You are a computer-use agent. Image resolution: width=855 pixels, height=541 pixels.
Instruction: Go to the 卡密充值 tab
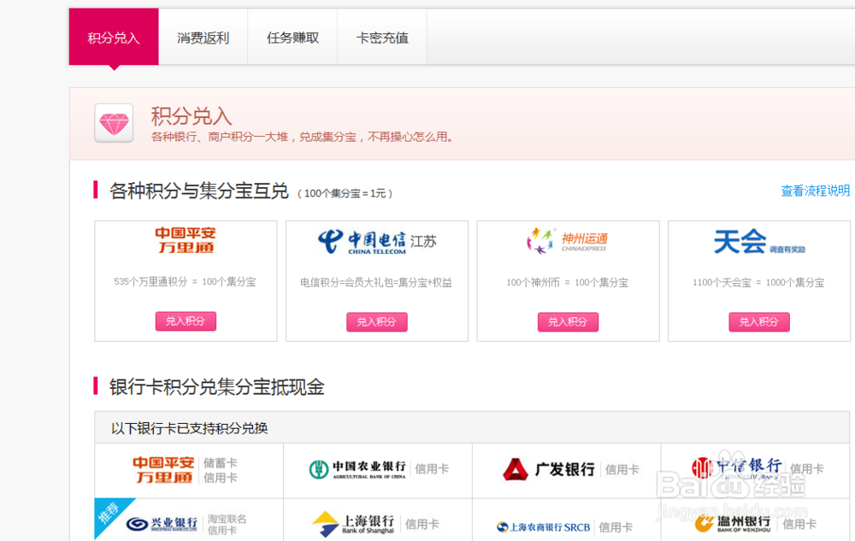[382, 38]
